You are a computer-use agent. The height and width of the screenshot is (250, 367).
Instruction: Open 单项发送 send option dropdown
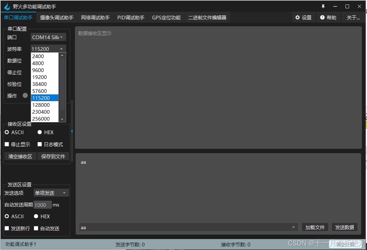pos(51,193)
